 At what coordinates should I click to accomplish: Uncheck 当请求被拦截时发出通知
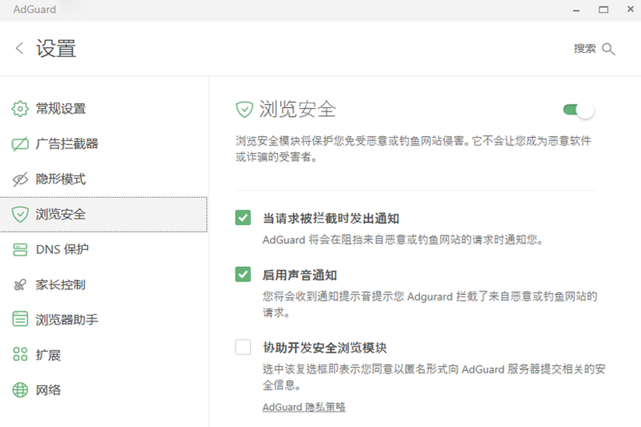click(243, 218)
